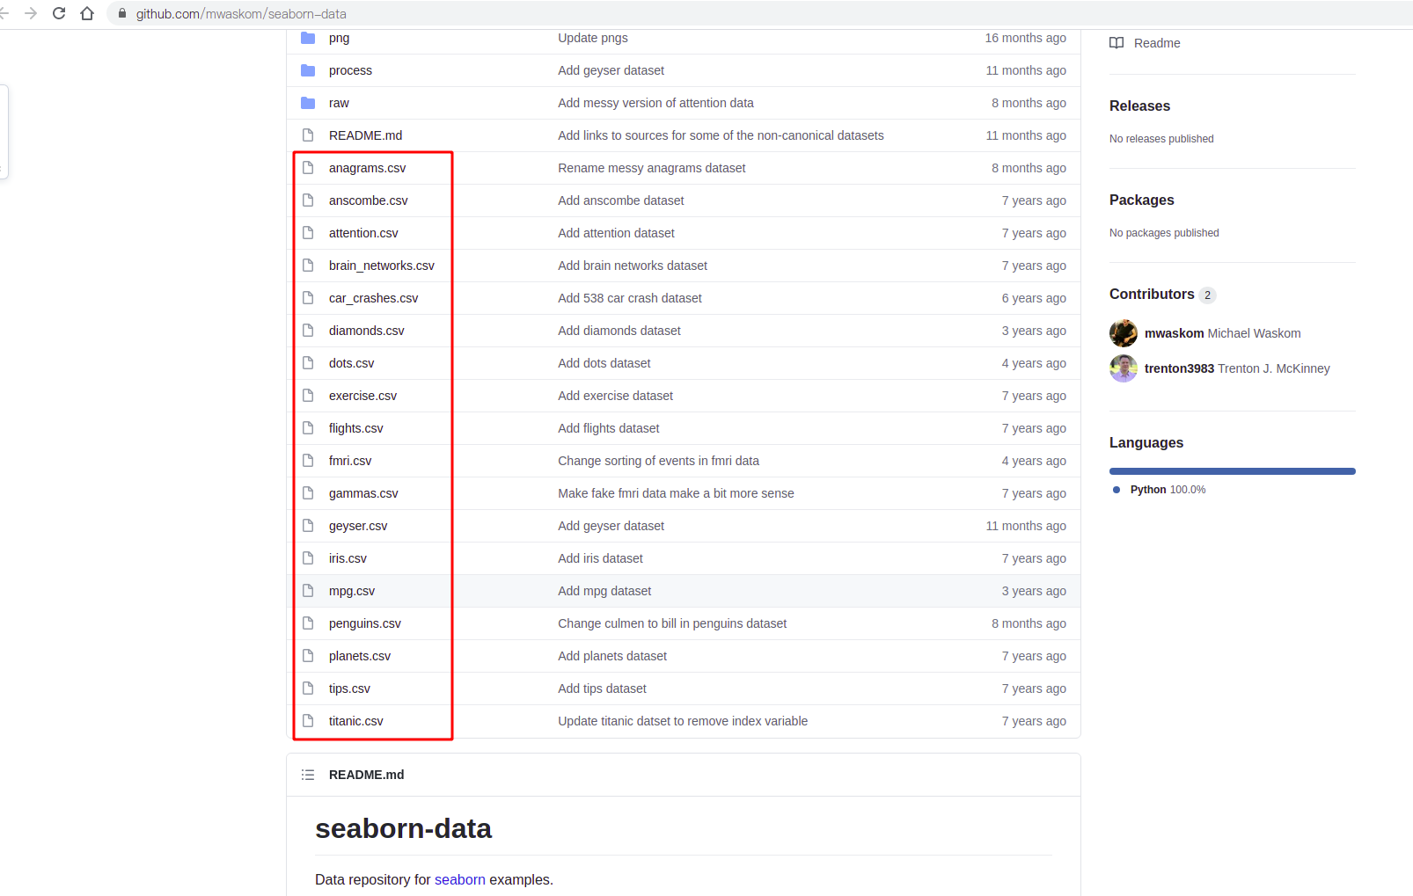Image resolution: width=1413 pixels, height=896 pixels.
Task: Open commit 'Make fake fmri data make a bit more sense'
Action: [676, 493]
